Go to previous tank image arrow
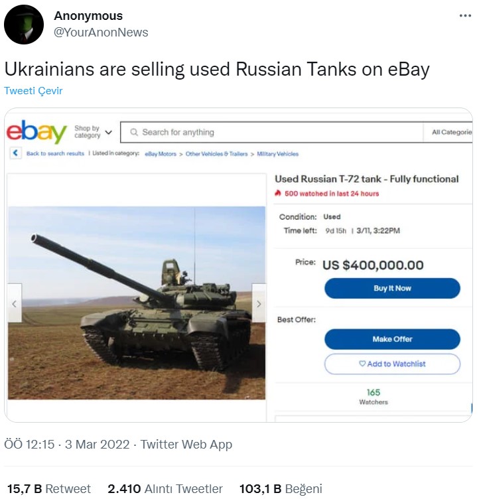The width and height of the screenshot is (481, 501). click(15, 303)
